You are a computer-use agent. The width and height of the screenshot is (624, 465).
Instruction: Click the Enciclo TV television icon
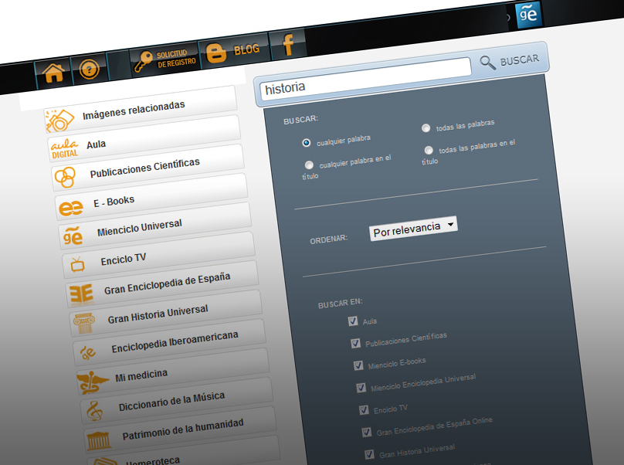pyautogui.click(x=78, y=265)
